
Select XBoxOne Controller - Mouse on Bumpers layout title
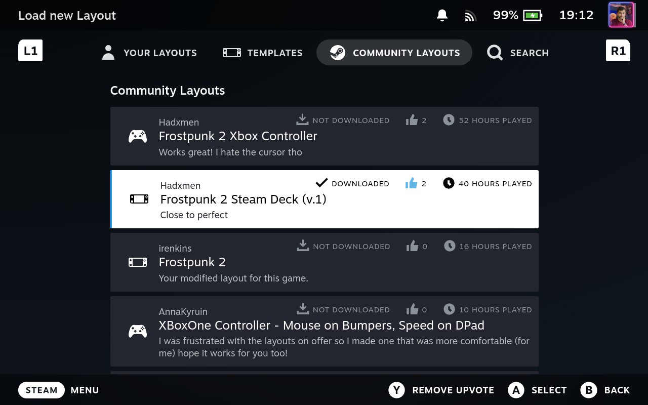[321, 326]
